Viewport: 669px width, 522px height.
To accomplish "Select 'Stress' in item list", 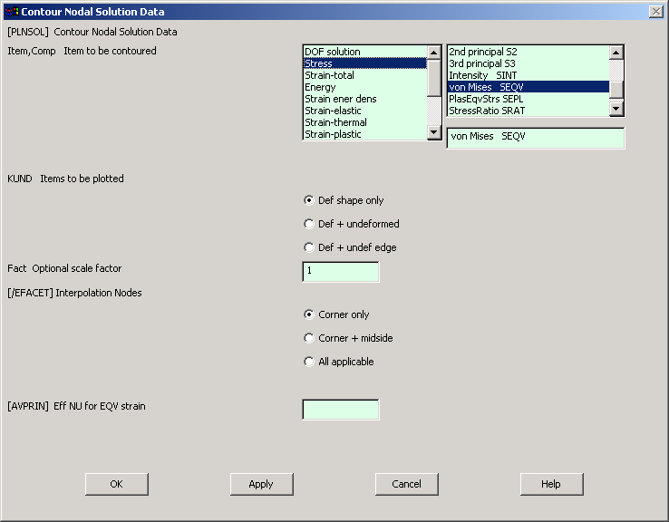I will pos(365,63).
